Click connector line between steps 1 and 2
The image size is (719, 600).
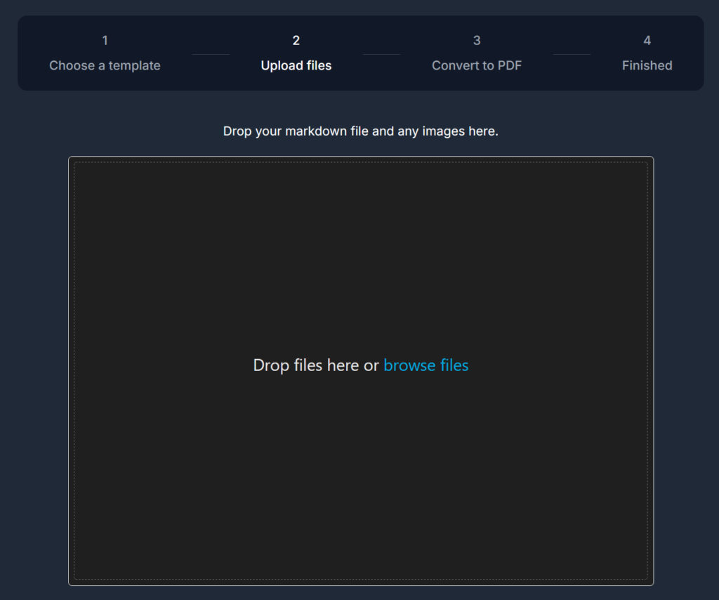211,54
